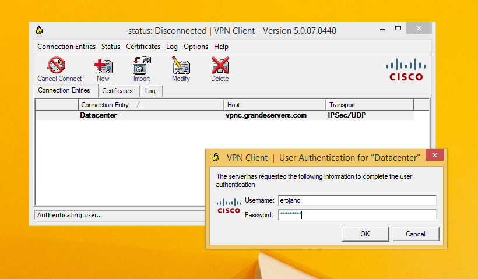
Task: Minimize the VPN Client window
Action: pyautogui.click(x=382, y=29)
